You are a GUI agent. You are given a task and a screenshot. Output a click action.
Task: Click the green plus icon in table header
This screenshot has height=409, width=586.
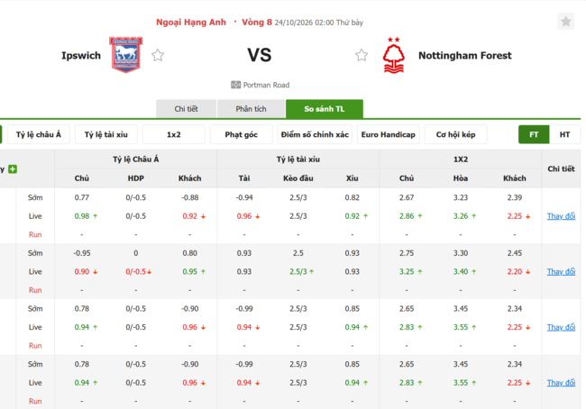[13, 169]
